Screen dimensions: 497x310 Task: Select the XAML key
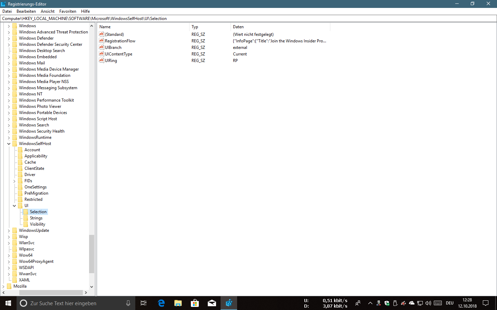pos(25,280)
